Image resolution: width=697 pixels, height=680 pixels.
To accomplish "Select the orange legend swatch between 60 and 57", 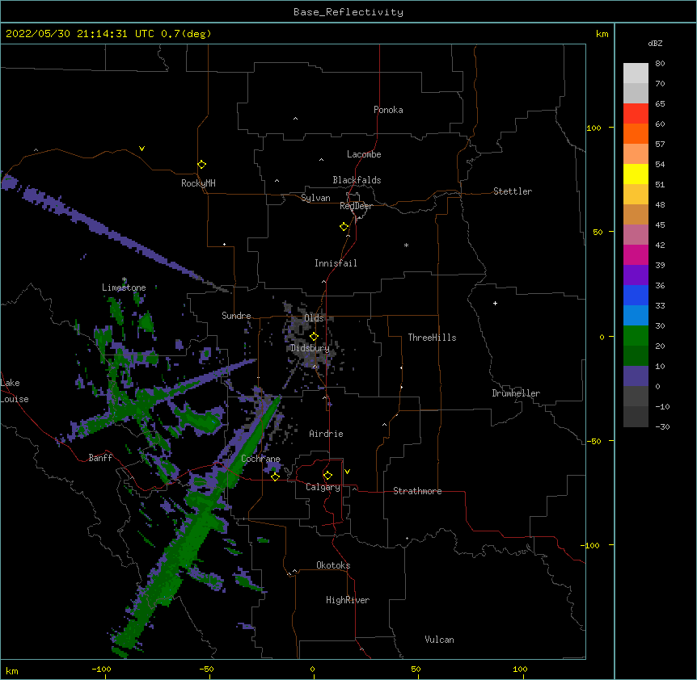I will pos(636,133).
